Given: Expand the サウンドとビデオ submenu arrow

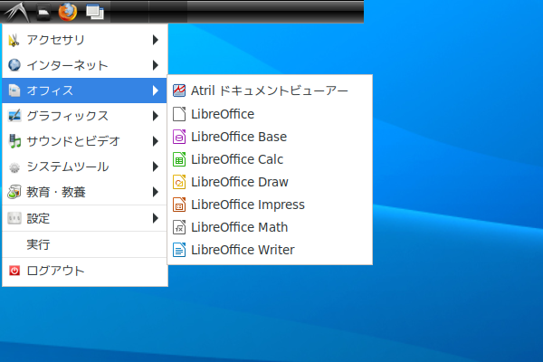Looking at the screenshot, I should (156, 141).
